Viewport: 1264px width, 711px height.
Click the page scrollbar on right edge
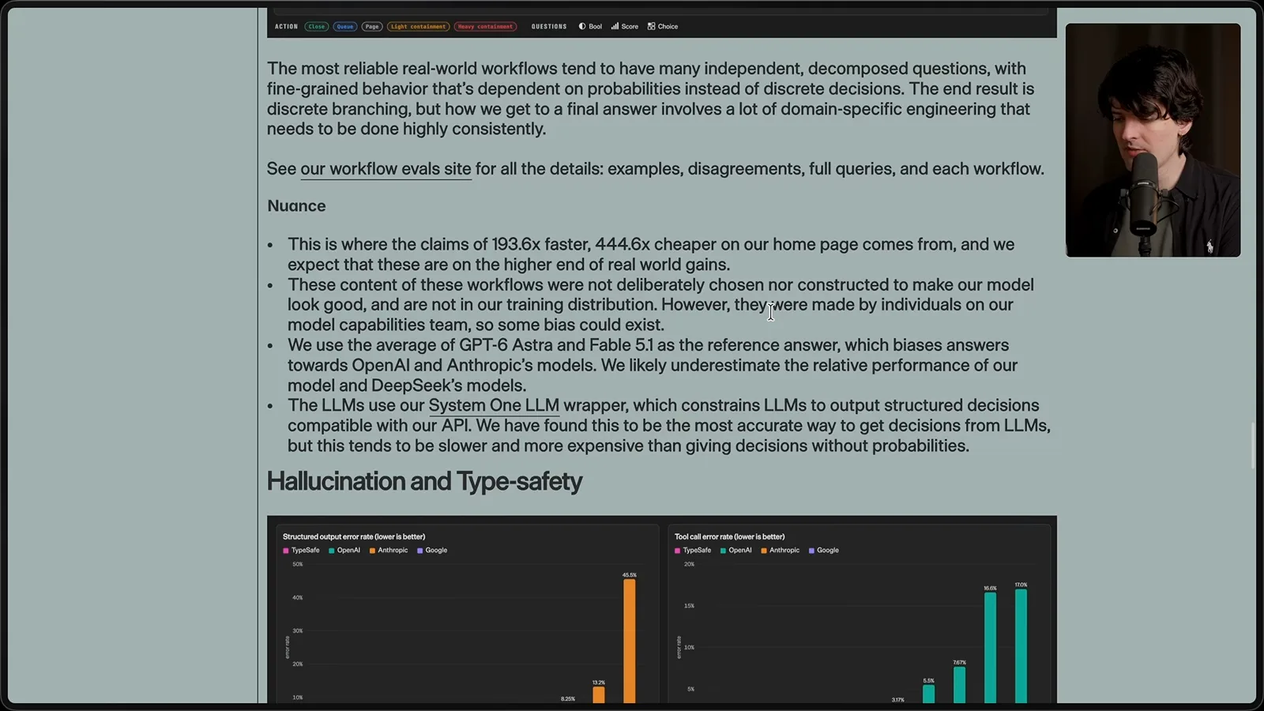(1252, 446)
